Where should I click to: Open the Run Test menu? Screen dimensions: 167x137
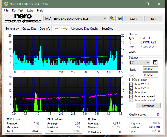(18, 10)
